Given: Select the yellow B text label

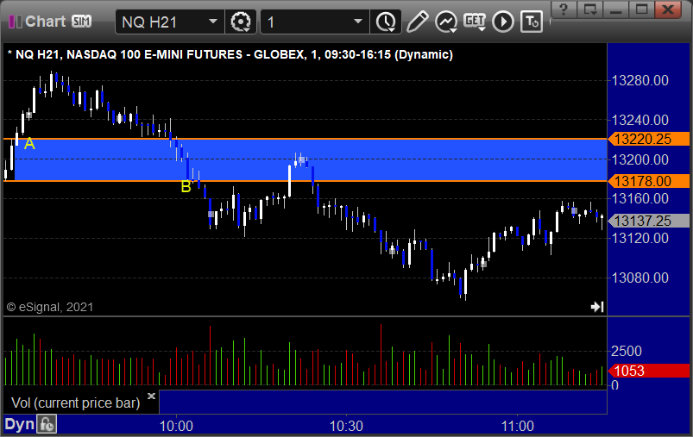Looking at the screenshot, I should (x=186, y=187).
